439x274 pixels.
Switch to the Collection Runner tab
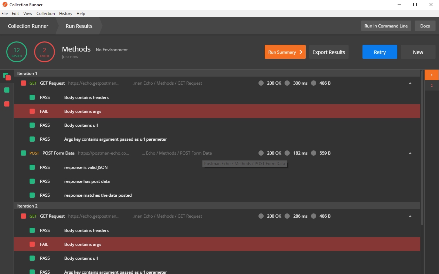pos(28,26)
